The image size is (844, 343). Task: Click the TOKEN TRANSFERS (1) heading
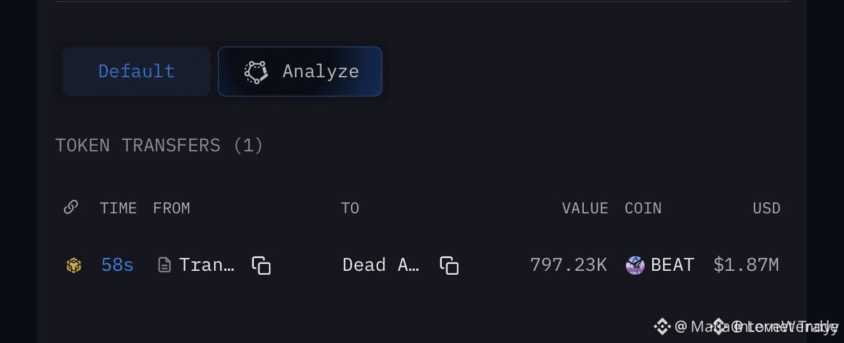[x=159, y=146]
